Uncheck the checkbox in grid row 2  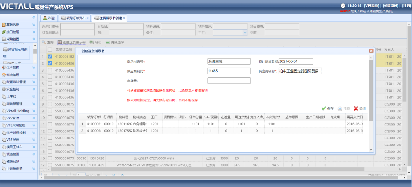pyautogui.click(x=50, y=63)
